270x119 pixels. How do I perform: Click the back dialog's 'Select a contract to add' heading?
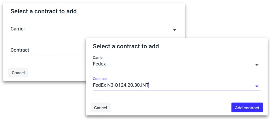coord(43,11)
